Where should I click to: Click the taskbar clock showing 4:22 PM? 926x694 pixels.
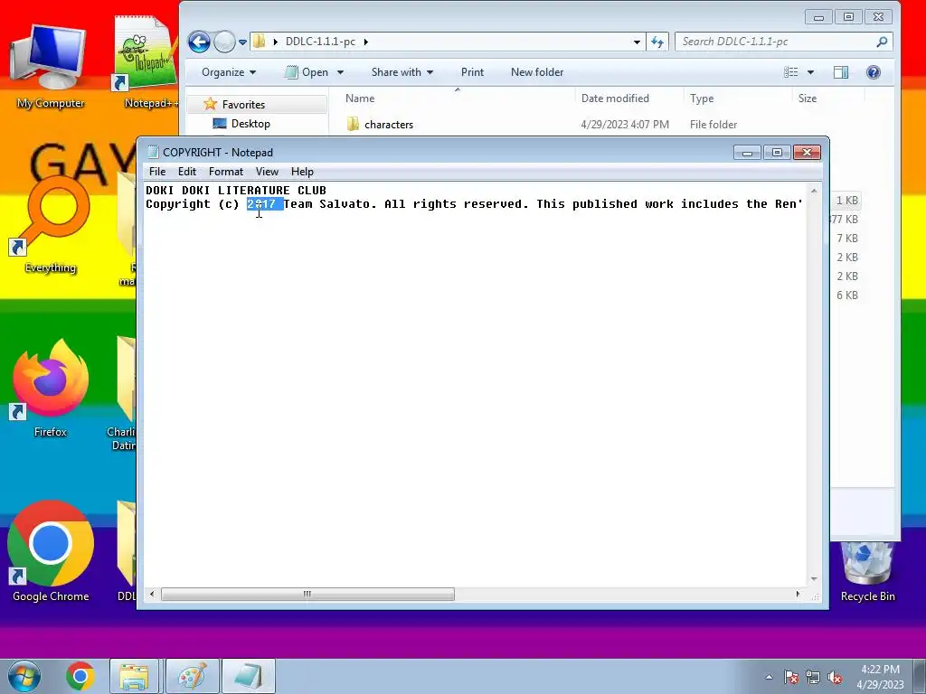(880, 677)
